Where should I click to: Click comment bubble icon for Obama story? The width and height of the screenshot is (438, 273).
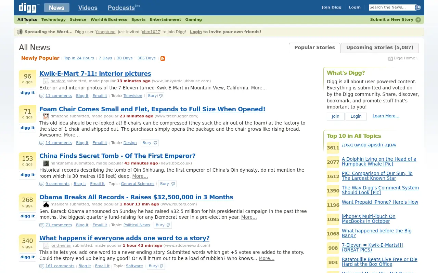click(42, 226)
